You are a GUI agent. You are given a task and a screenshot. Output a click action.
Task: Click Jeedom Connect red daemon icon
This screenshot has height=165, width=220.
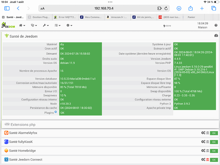coord(208,159)
